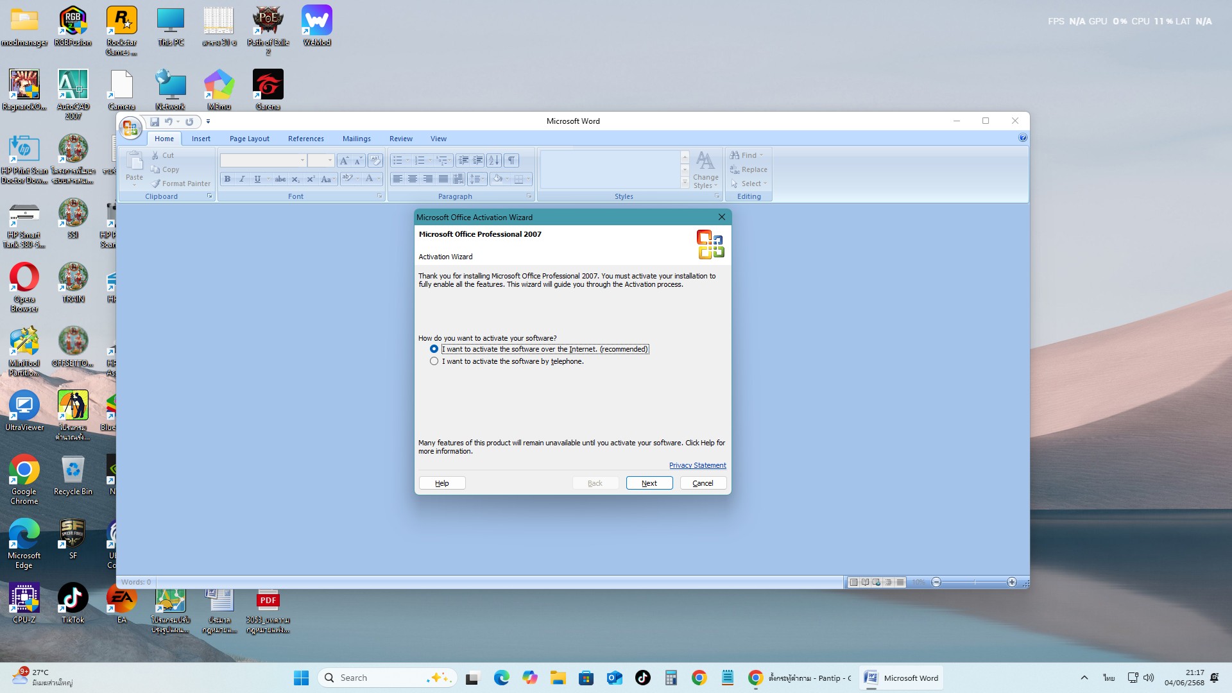The width and height of the screenshot is (1232, 693).
Task: Click Align Text Right button
Action: click(x=428, y=179)
